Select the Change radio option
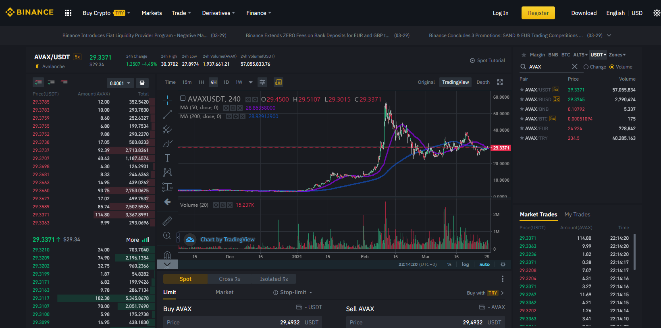The image size is (661, 328). pyautogui.click(x=594, y=67)
